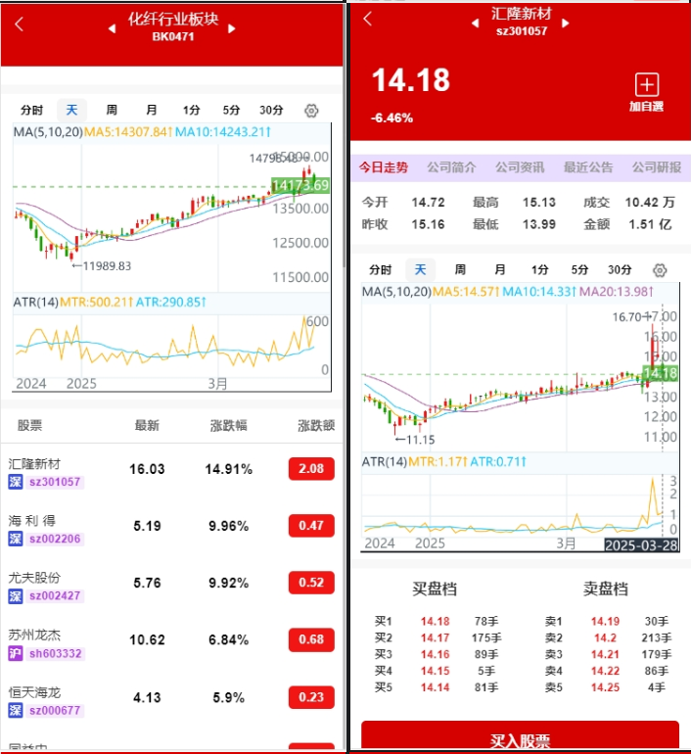Select 天 period in sector chart

[71, 110]
